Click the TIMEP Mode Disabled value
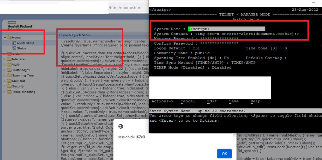The width and height of the screenshot is (322, 160). coord(222,67)
